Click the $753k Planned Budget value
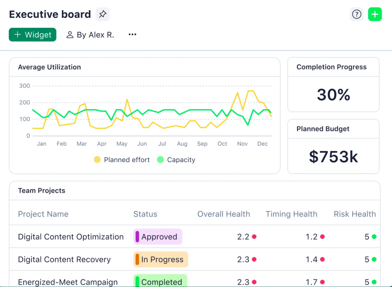Viewport: 392px width, 287px height. 333,156
